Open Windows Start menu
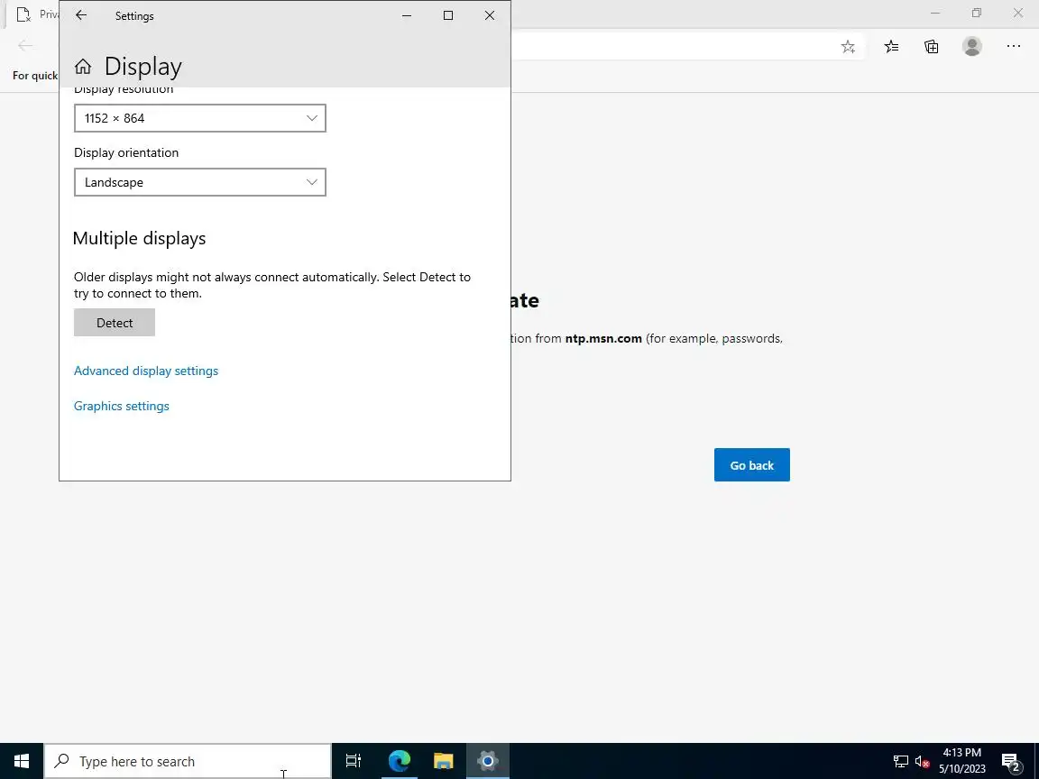1039x779 pixels. [22, 761]
